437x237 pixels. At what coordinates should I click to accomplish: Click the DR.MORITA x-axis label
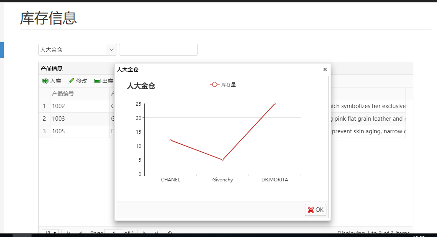[x=275, y=179]
